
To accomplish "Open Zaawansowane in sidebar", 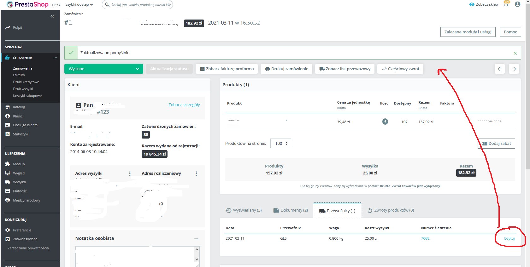I will tap(25, 239).
